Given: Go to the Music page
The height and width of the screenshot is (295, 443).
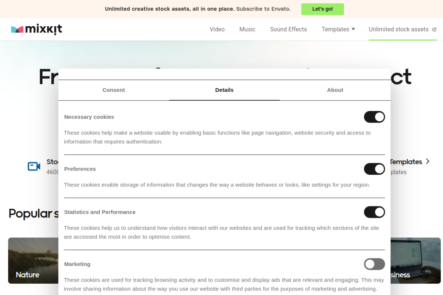Looking at the screenshot, I should pos(247,29).
